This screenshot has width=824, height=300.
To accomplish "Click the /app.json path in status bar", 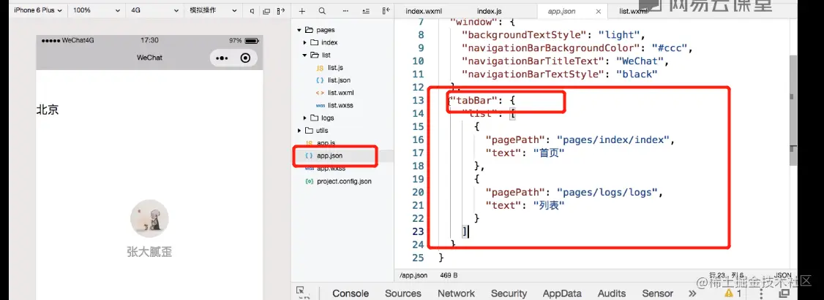I will pyautogui.click(x=413, y=275).
